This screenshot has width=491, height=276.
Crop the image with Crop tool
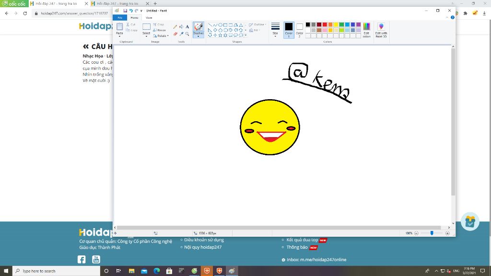click(158, 24)
